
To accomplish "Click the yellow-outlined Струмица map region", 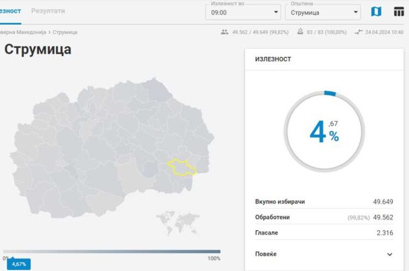I will pyautogui.click(x=182, y=167).
